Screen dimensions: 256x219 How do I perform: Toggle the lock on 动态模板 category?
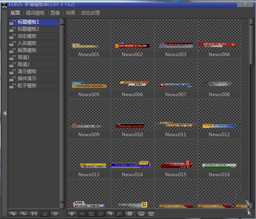pos(13,36)
